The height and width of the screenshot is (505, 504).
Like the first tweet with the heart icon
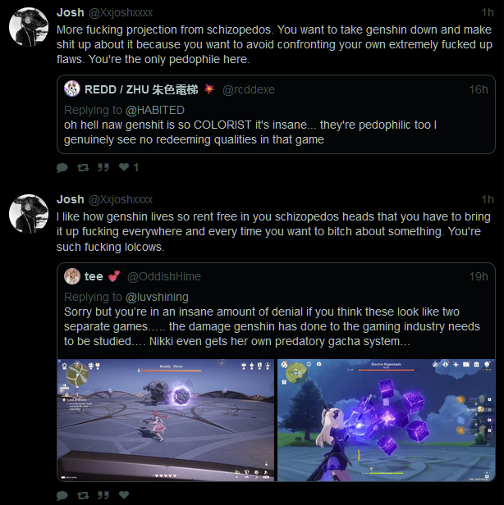coord(124,167)
